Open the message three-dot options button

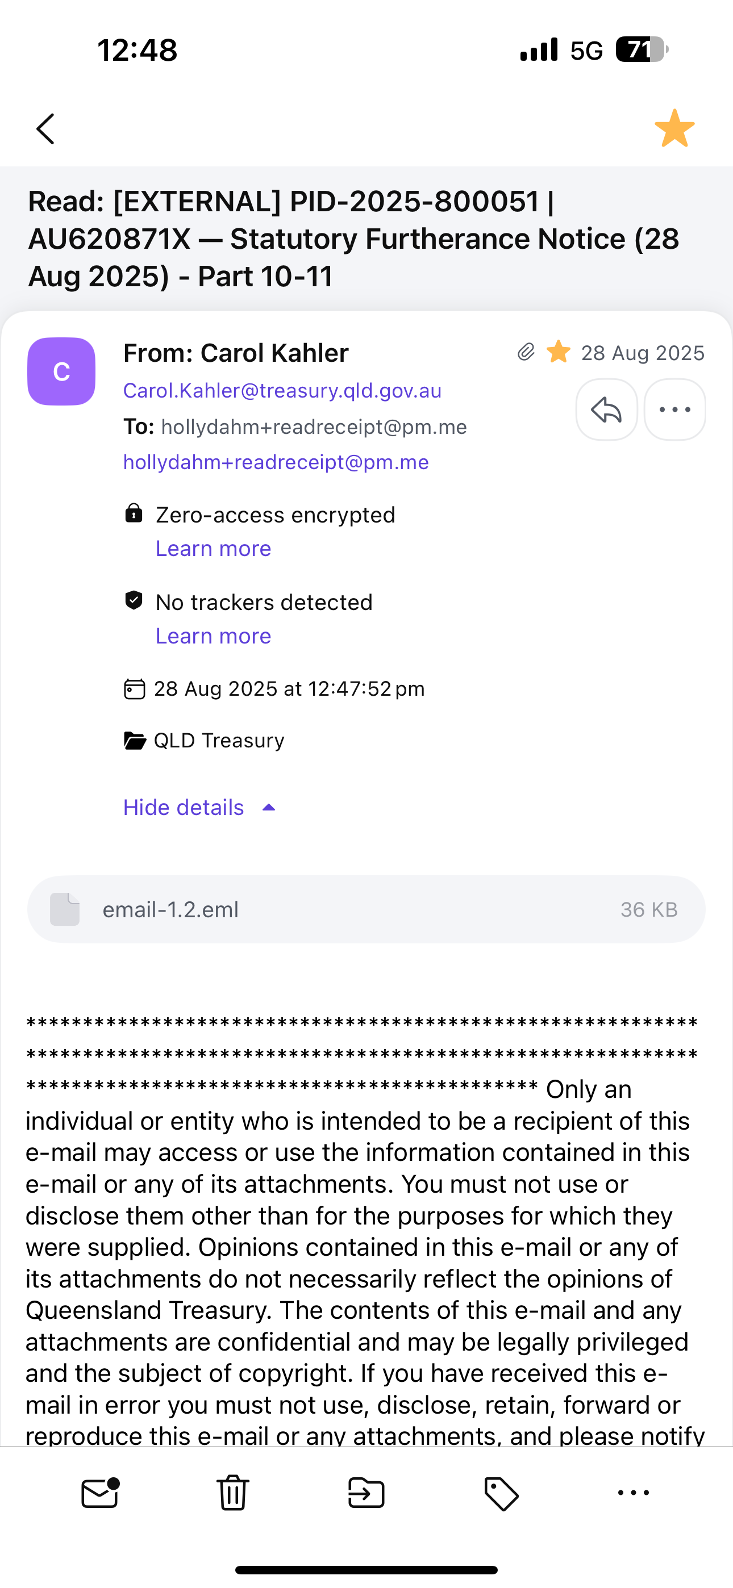tap(674, 409)
